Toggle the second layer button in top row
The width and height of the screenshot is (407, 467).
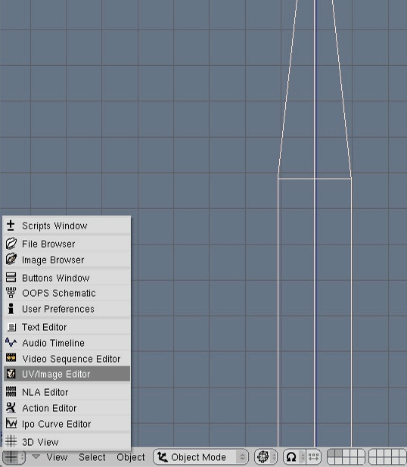coord(338,453)
